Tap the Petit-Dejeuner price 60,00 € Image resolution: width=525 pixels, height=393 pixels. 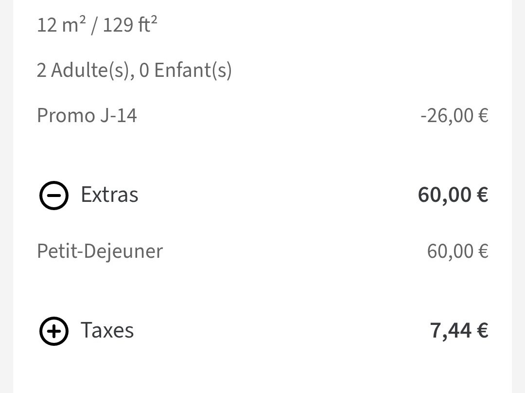(x=457, y=251)
